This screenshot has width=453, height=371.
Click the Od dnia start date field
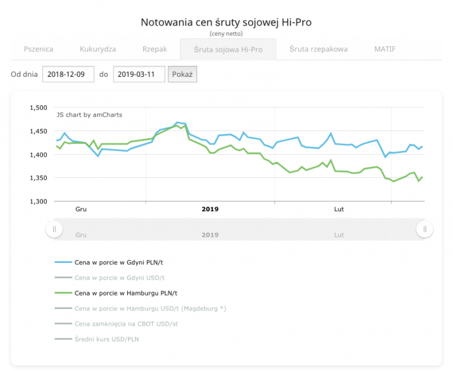[x=68, y=74]
